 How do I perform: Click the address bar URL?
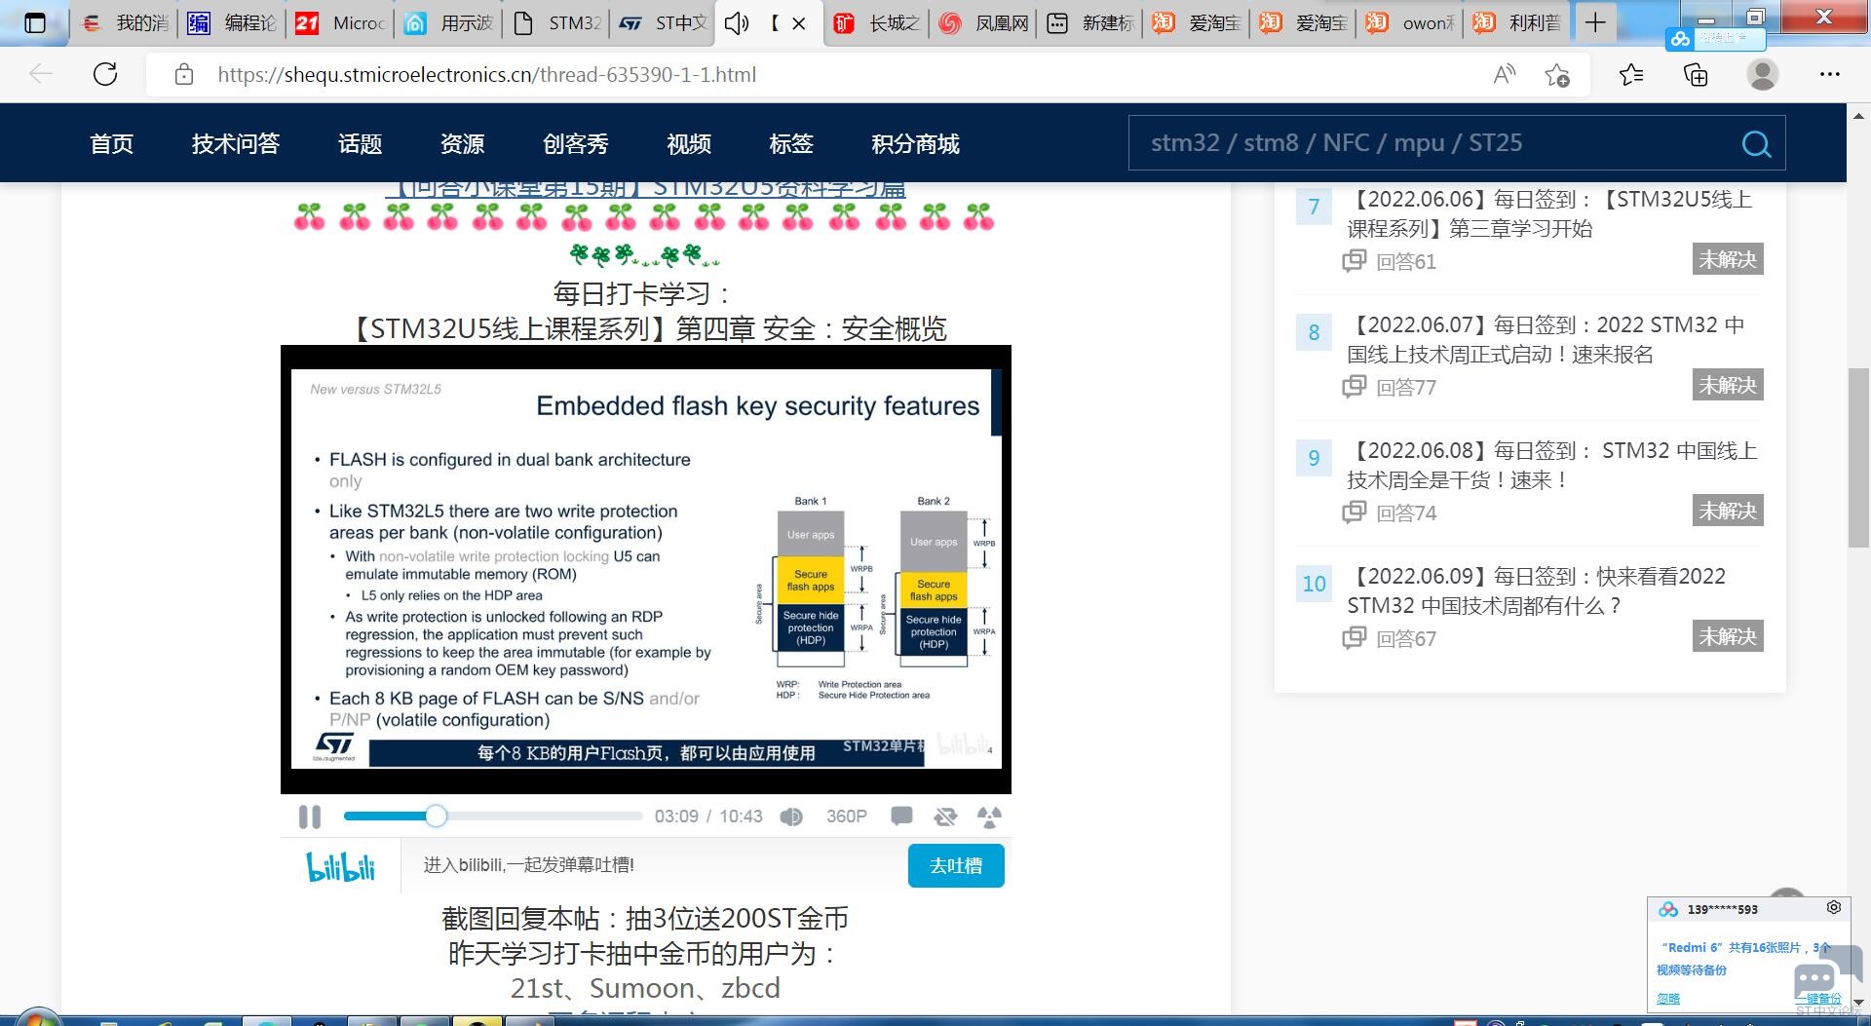pos(486,75)
